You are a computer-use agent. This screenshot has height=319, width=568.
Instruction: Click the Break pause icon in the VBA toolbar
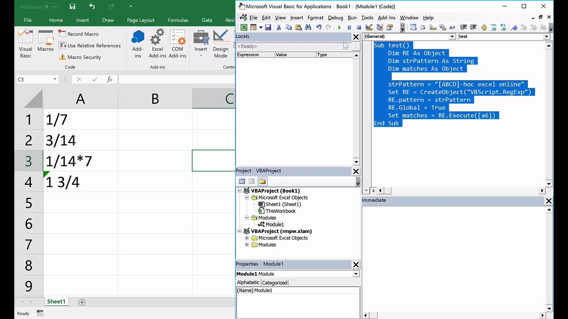349,27
